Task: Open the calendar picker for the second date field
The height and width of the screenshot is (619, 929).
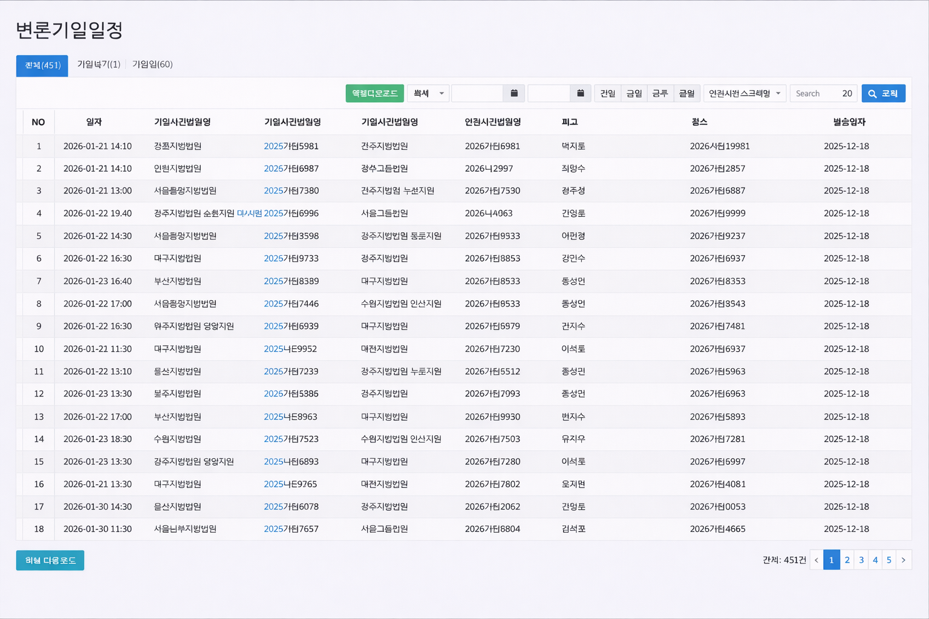Action: tap(580, 93)
